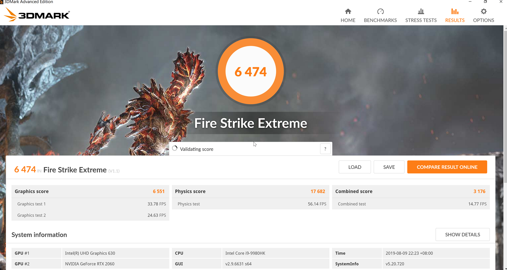Click the Home house icon
The image size is (507, 270).
pos(348,11)
